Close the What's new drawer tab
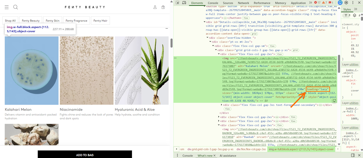The image size is (363, 158). (x=214, y=156)
